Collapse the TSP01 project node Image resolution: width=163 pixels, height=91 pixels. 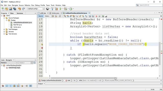(2, 16)
